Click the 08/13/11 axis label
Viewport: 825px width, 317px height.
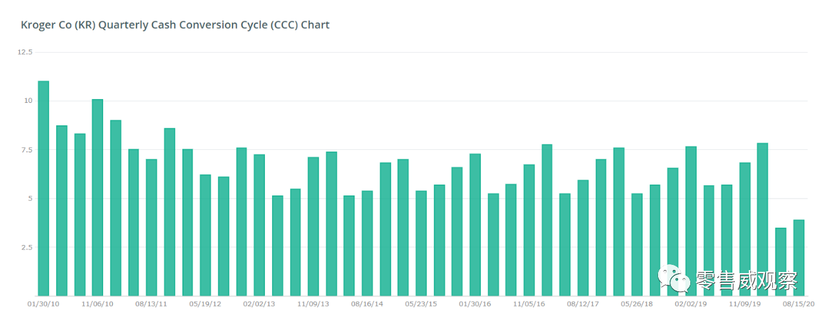151,303
